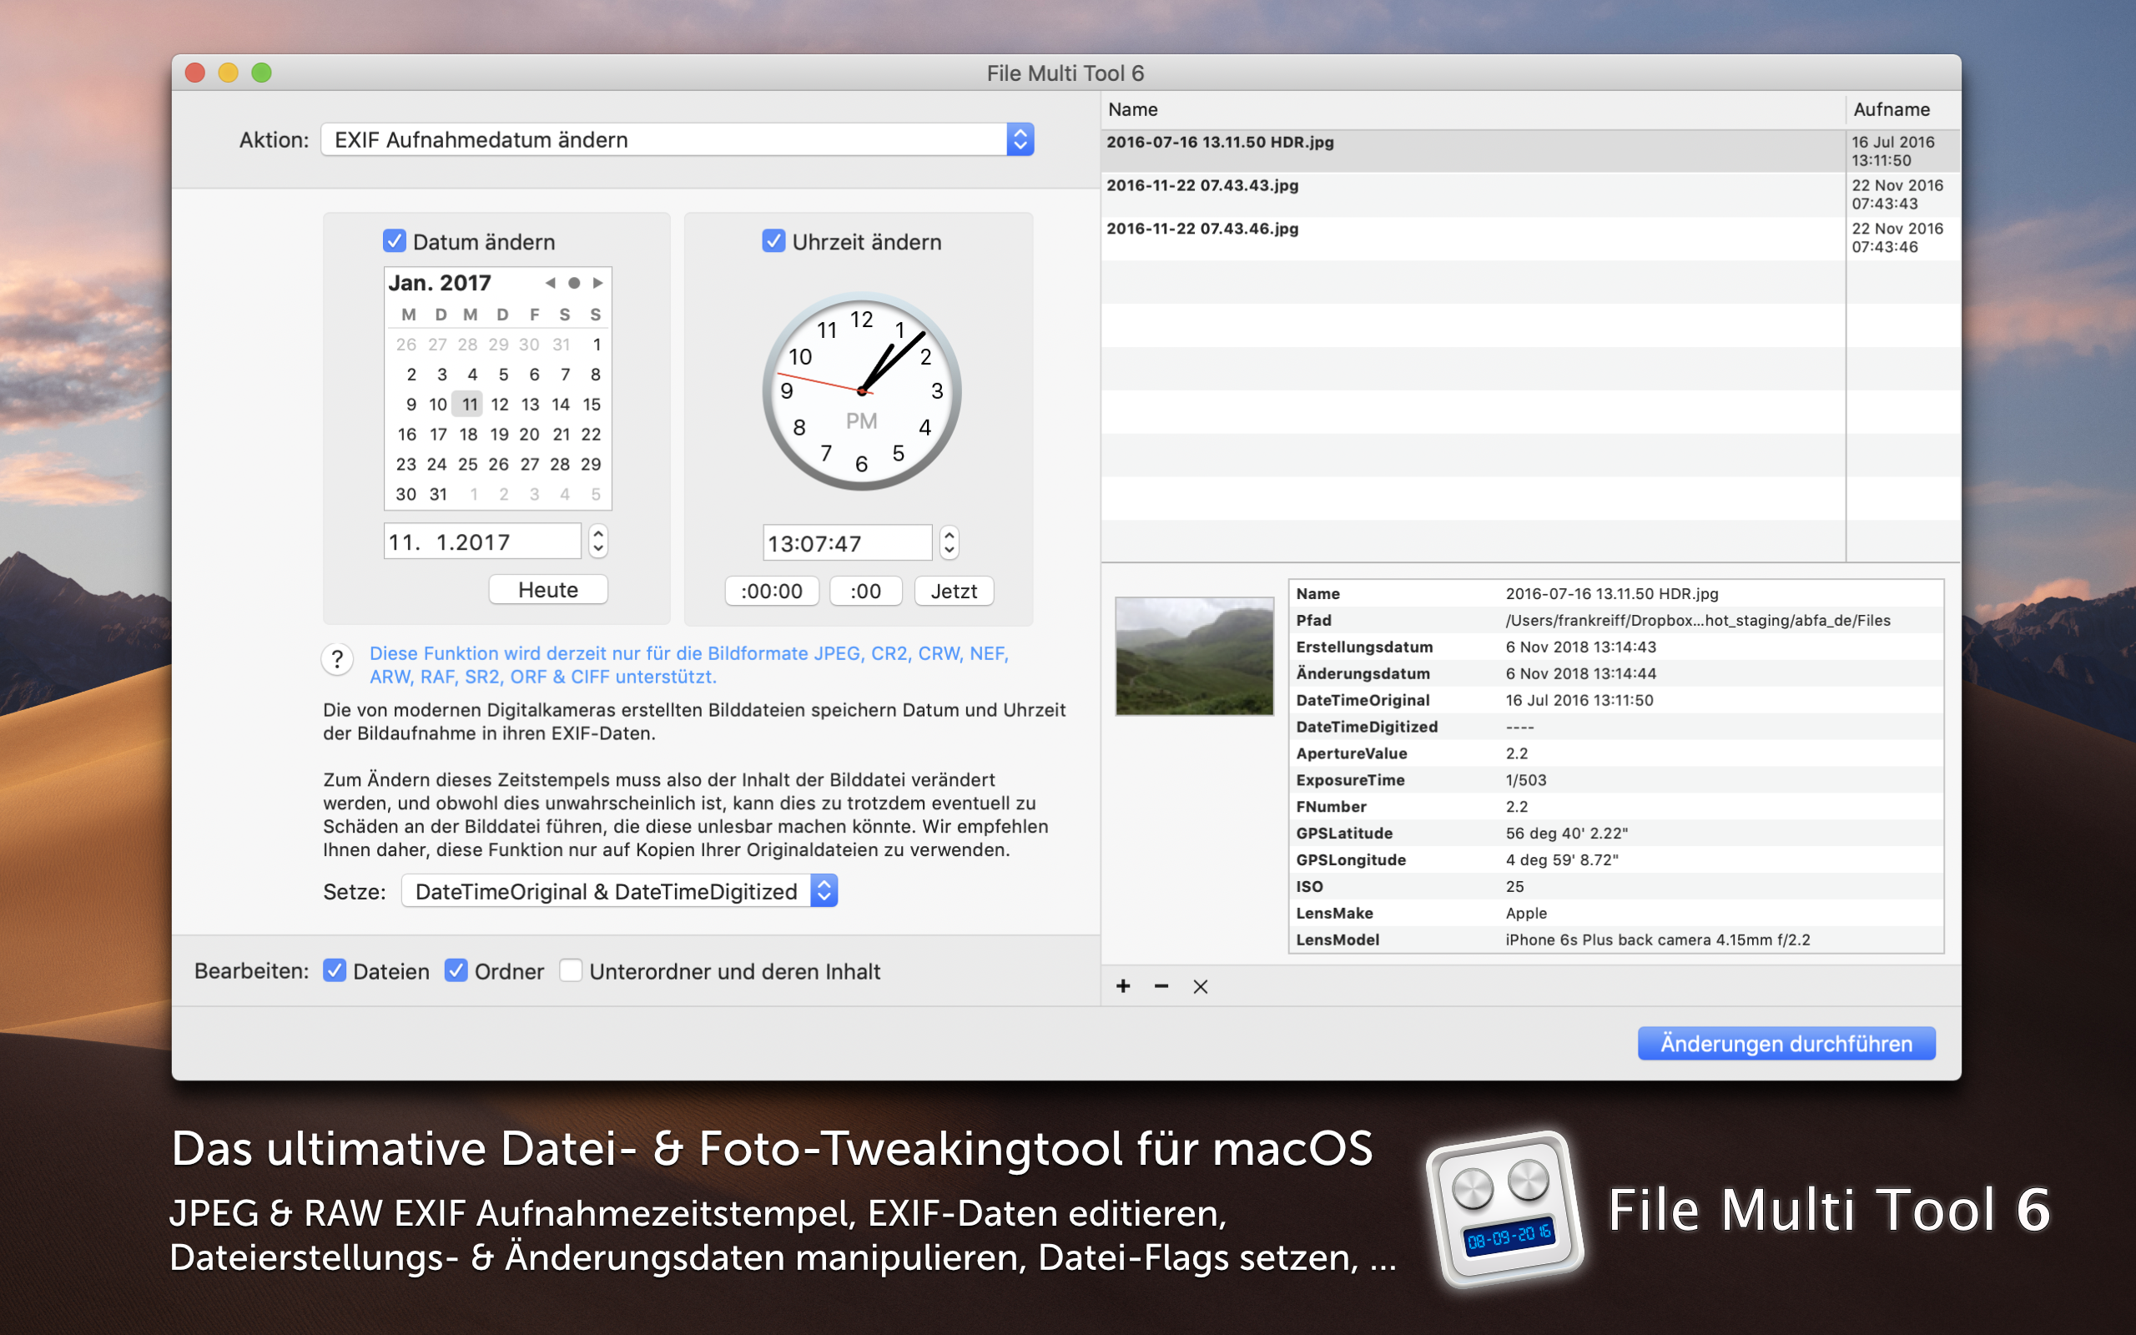Image resolution: width=2136 pixels, height=1335 pixels.
Task: Select day 1 of January in calendar
Action: tap(597, 345)
